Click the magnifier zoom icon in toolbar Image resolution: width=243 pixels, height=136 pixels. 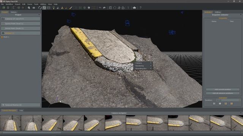tap(29, 8)
